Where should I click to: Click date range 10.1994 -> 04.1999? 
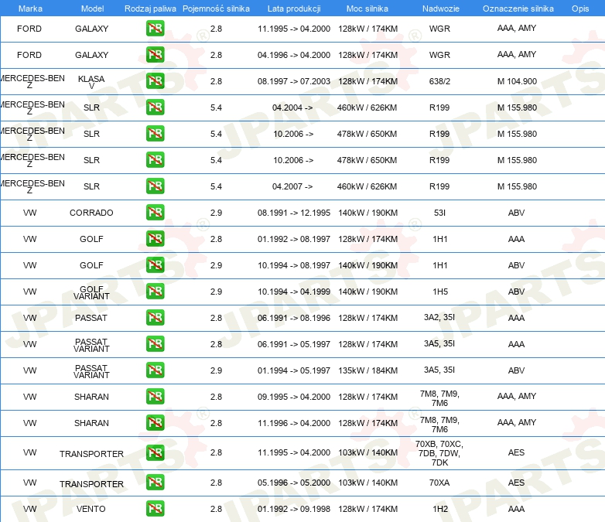294,292
